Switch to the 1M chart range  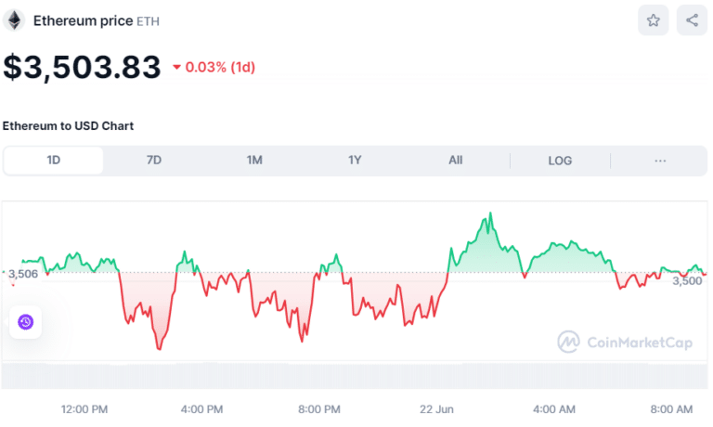click(254, 160)
